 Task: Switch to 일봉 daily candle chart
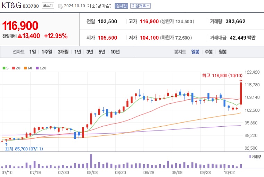(x=195, y=52)
